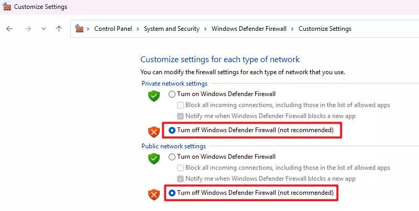The height and width of the screenshot is (211, 419).
Task: Click the Up one level arrow
Action: click(x=59, y=29)
